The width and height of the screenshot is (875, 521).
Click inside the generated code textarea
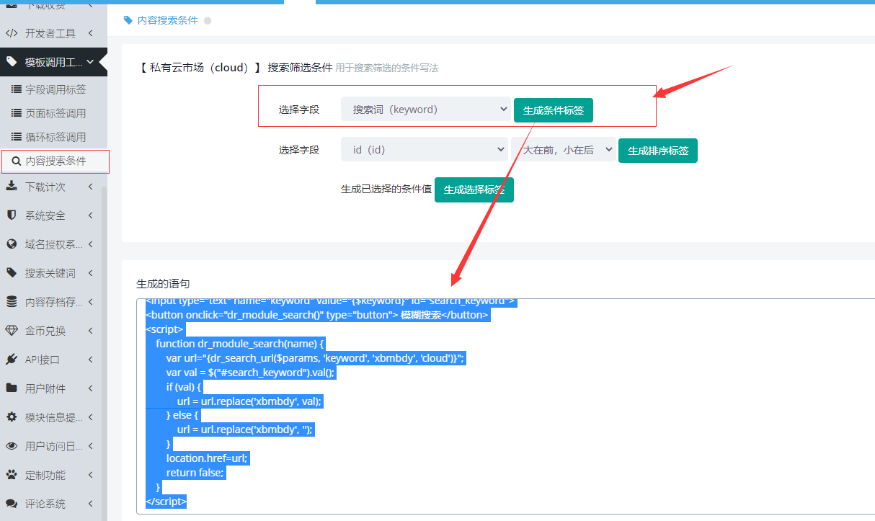pos(506,406)
